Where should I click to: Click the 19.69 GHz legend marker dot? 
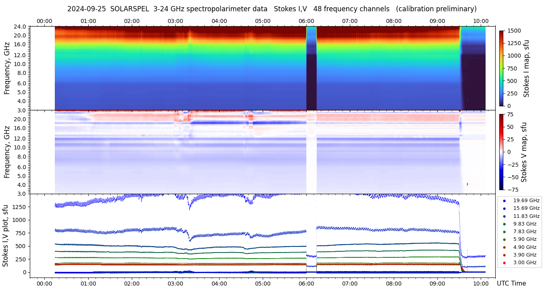pyautogui.click(x=504, y=201)
